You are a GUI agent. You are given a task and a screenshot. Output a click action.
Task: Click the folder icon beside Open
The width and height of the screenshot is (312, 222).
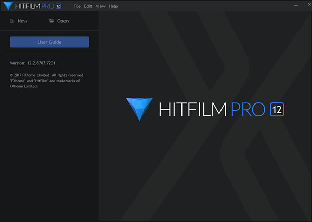51,21
